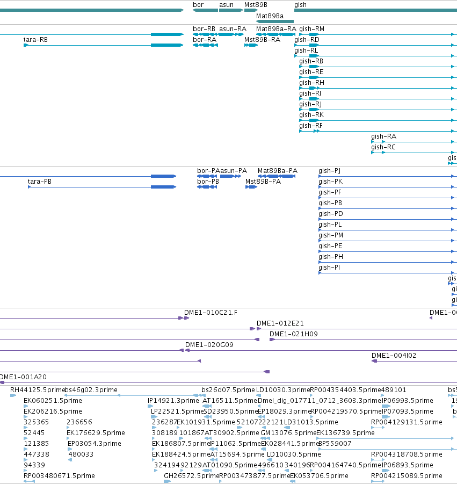Image resolution: width=457 pixels, height=484 pixels.
Task: Click protein Mst89B-PA
Action: tap(263, 182)
